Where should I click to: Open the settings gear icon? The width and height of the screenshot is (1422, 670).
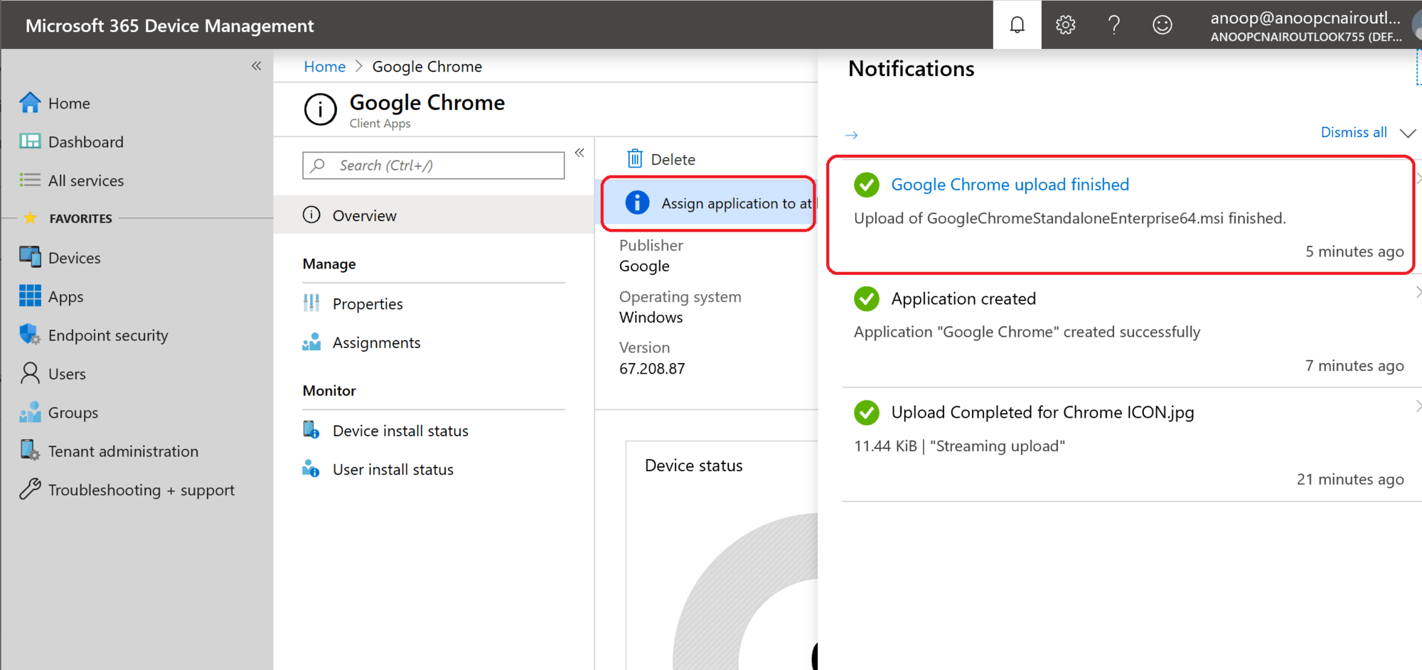pos(1065,25)
